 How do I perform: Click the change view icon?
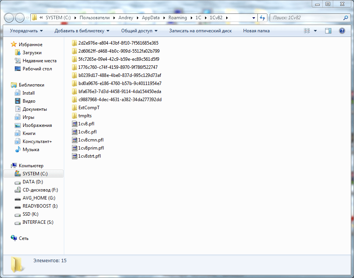click(x=307, y=31)
